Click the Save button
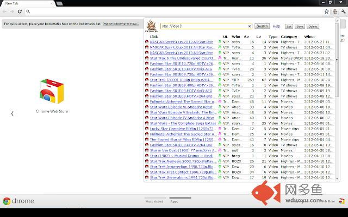Image resolution: width=348 pixels, height=217 pixels. click(300, 27)
